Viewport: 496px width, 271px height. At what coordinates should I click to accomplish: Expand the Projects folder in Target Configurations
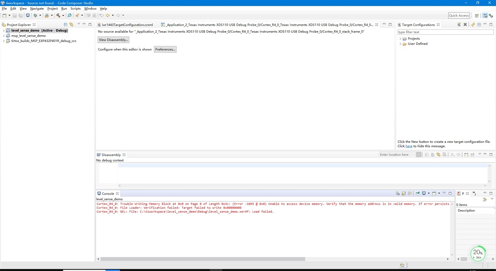[400, 39]
